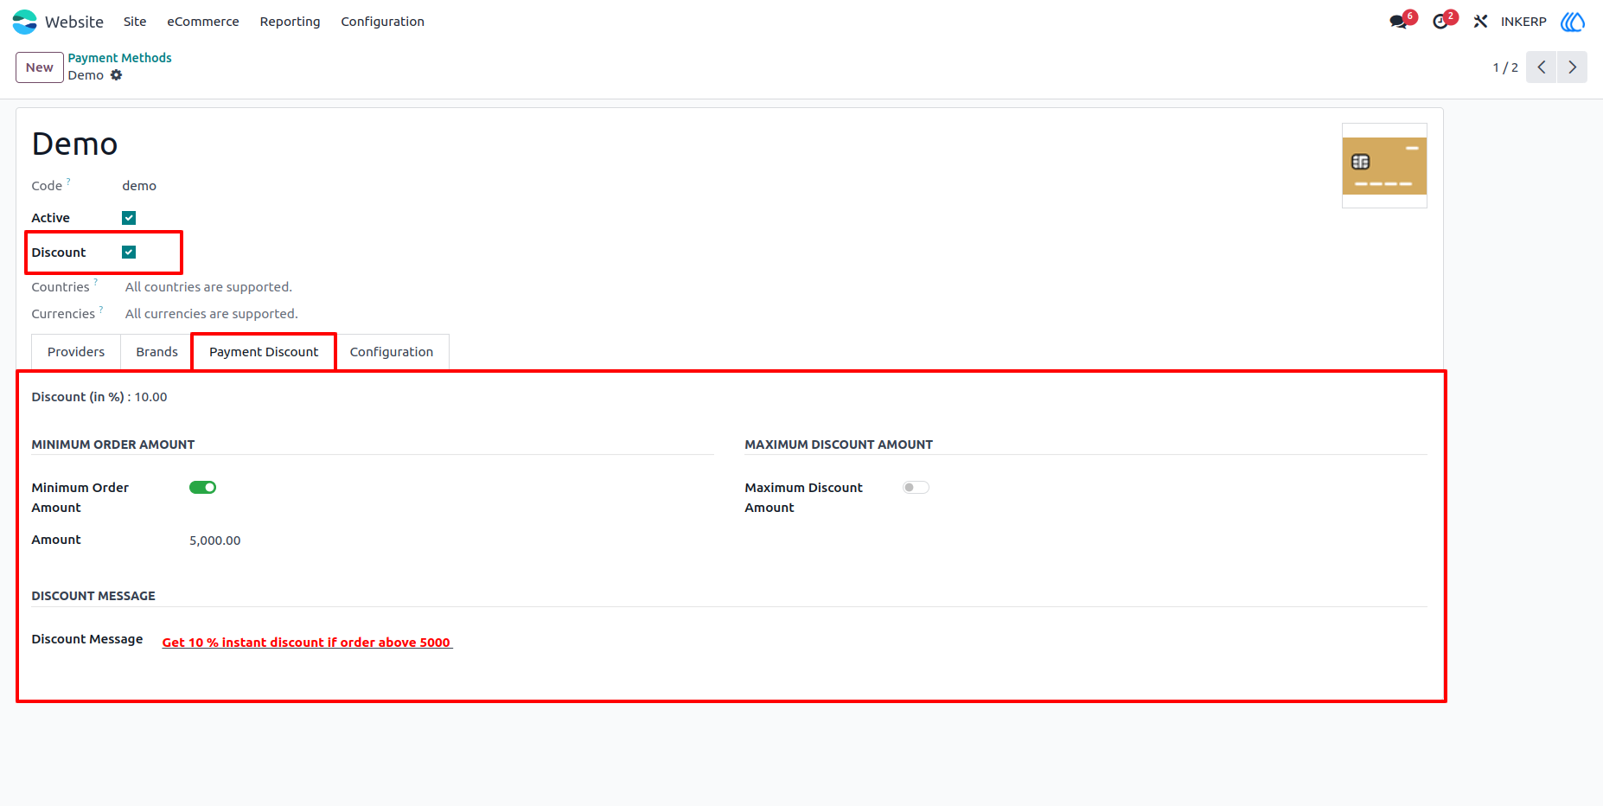
Task: Disable the Minimum Order Amount switch
Action: tap(202, 488)
